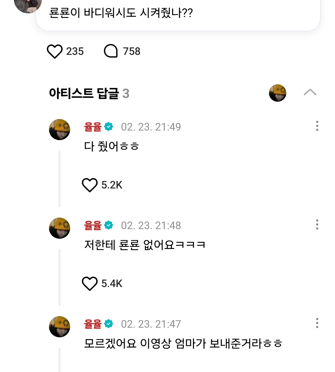
Task: Tap verified badge on the 21:47 reply
Action: (109, 324)
